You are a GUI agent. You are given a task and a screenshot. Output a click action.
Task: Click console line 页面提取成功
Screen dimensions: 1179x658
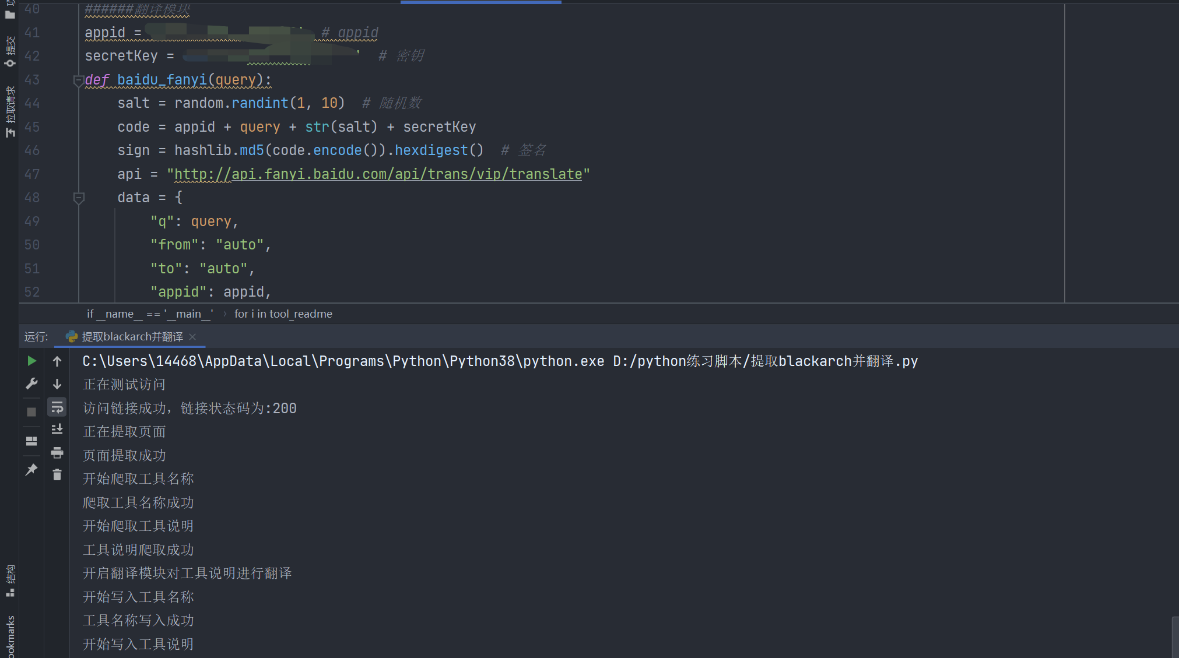[124, 456]
